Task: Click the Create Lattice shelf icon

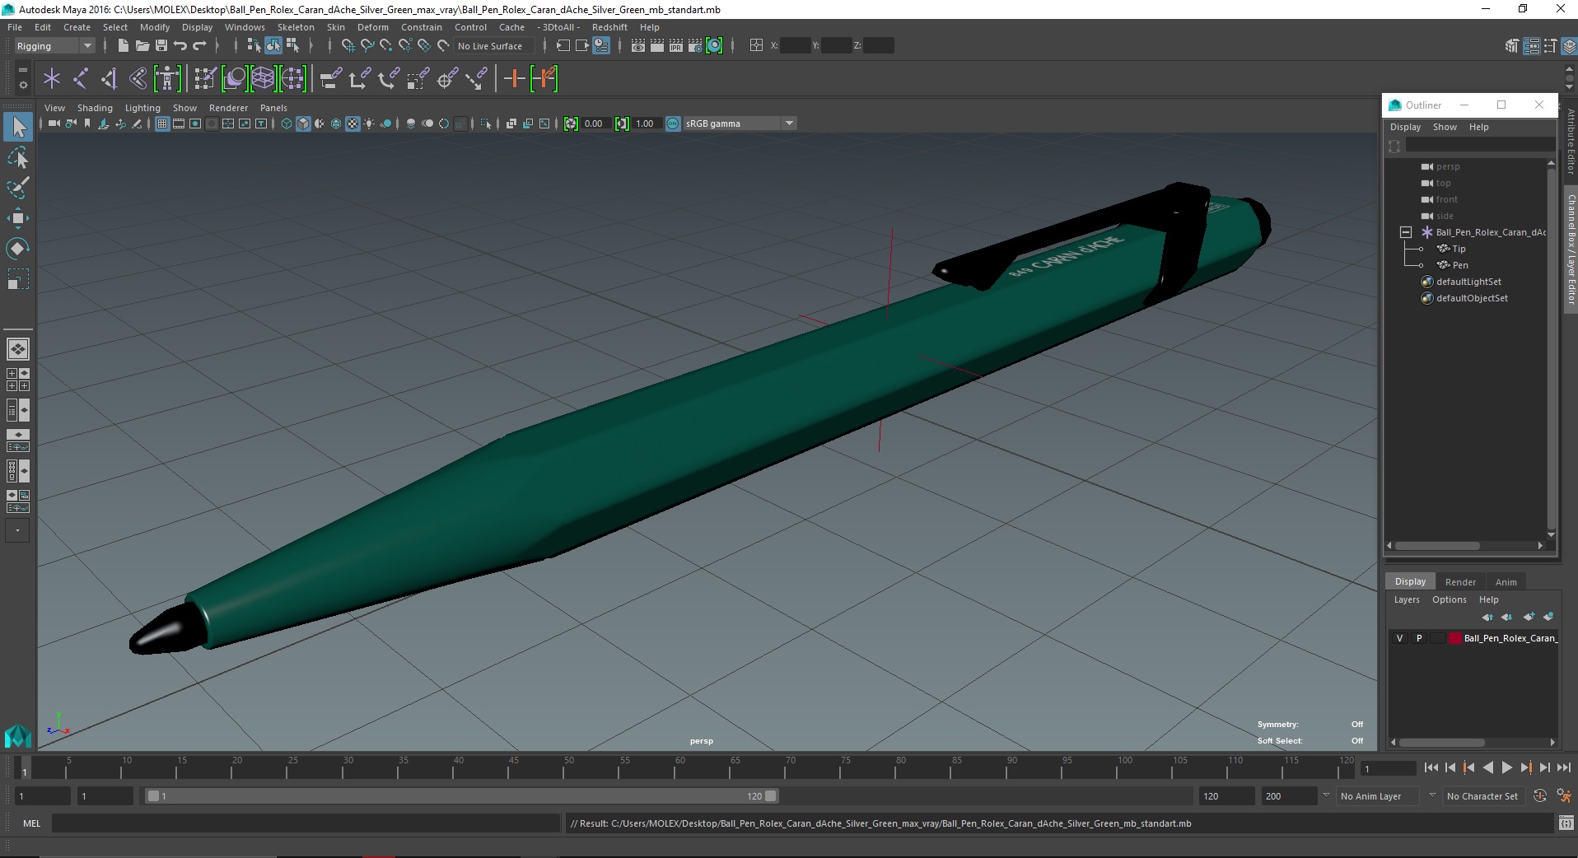Action: (263, 79)
